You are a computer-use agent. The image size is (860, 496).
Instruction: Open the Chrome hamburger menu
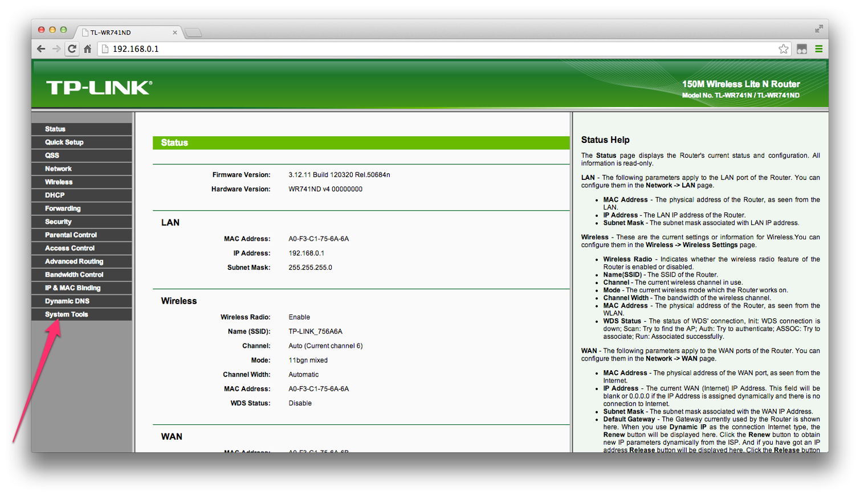pos(819,49)
